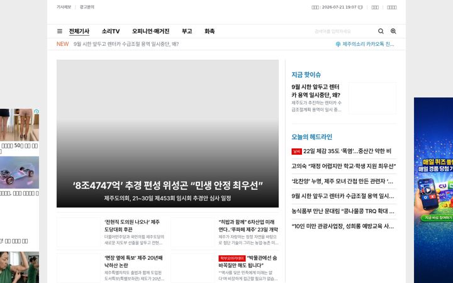Open article "박물관에선 숨바꼭질만 해도 됩니다"
Image resolution: width=453 pixels, height=283 pixels.
click(x=248, y=262)
